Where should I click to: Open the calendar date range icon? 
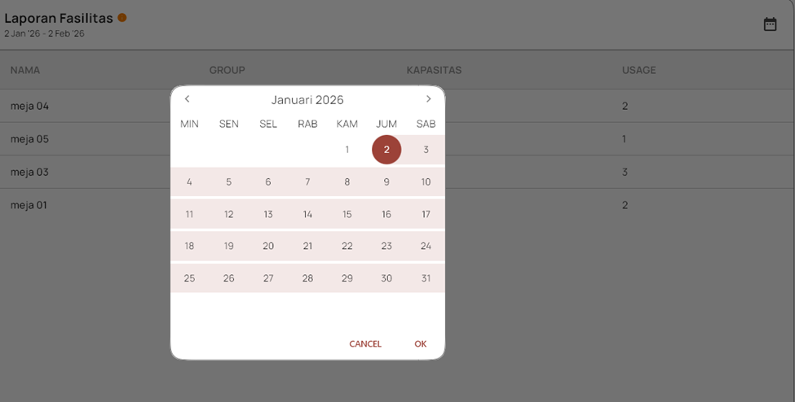770,24
